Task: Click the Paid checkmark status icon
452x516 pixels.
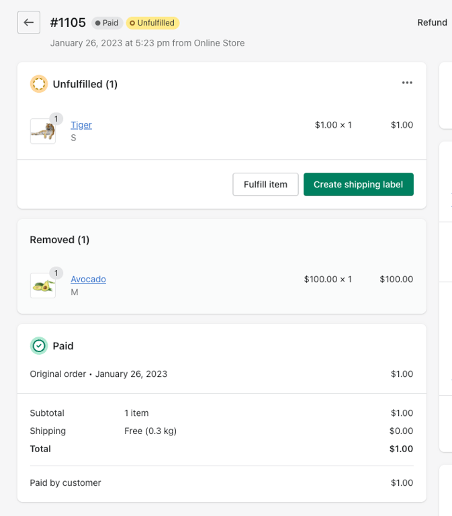Action: 39,345
